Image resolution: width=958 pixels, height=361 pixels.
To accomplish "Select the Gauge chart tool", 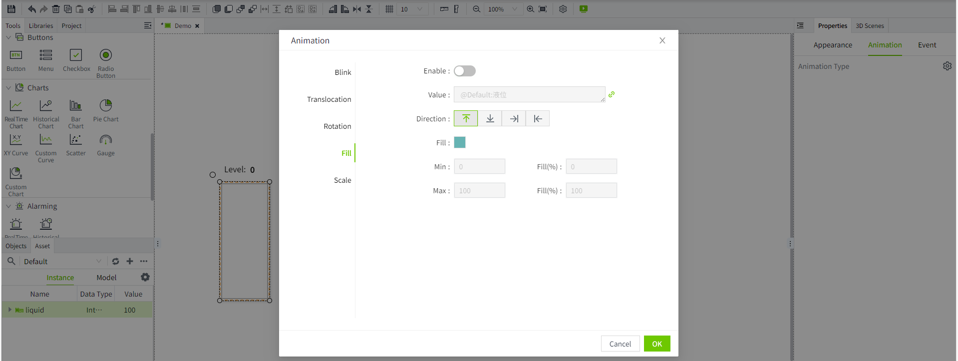I will click(105, 145).
